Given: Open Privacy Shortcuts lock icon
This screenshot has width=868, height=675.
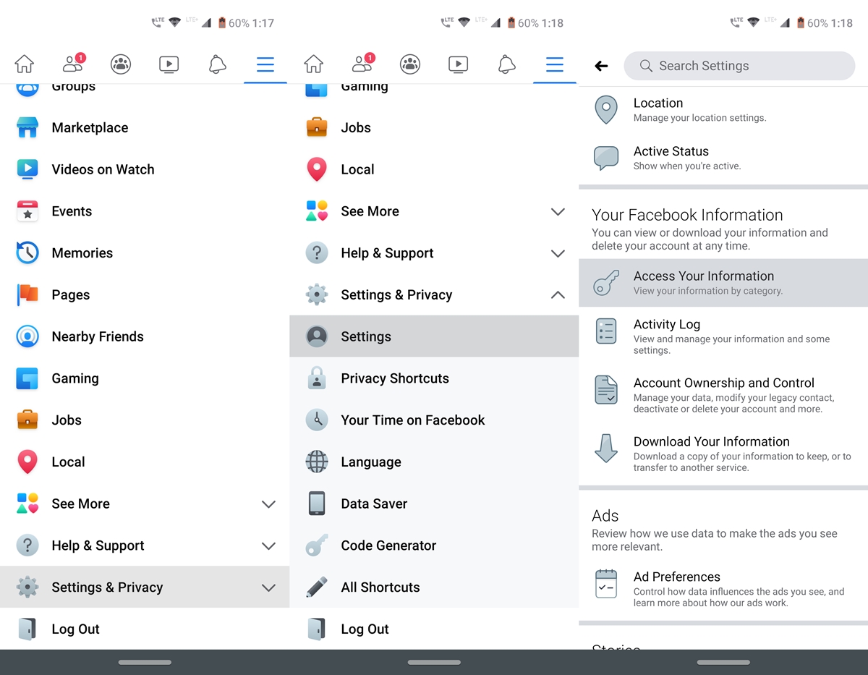Looking at the screenshot, I should coord(317,378).
